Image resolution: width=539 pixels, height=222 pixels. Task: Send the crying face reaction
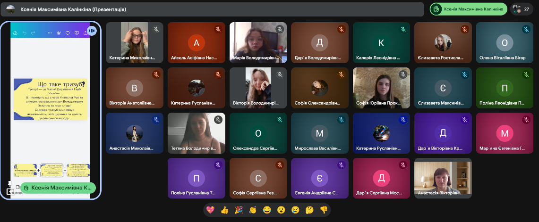pos(295,210)
